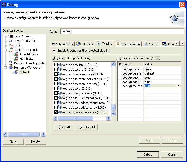Viewport: 187px width, 162px height.
Task: Click the Default workbench configuration icon
Action: (x=16, y=72)
